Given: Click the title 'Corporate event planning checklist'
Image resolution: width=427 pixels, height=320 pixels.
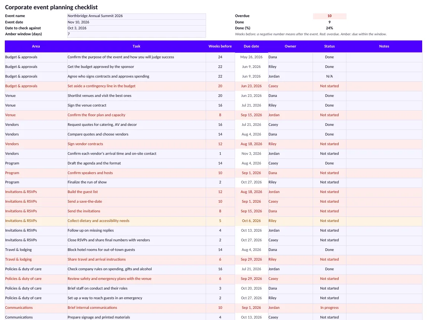Looking at the screenshot, I should [x=52, y=7].
